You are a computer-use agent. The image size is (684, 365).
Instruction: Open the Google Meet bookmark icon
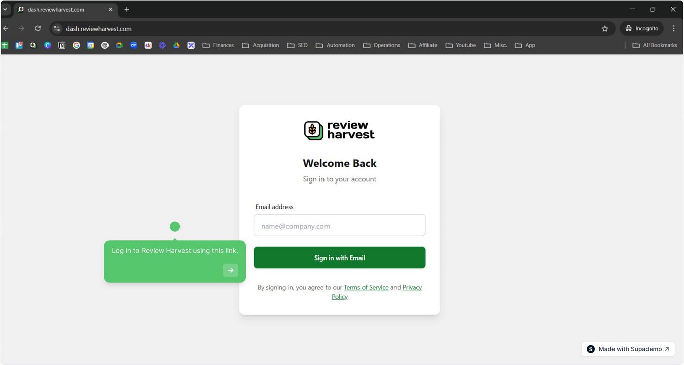pyautogui.click(x=119, y=45)
